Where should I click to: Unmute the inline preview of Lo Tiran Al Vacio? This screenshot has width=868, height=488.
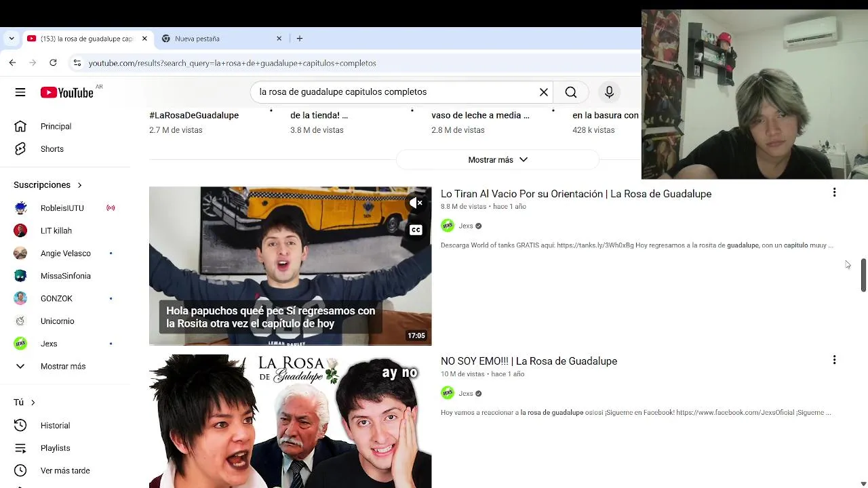click(416, 203)
